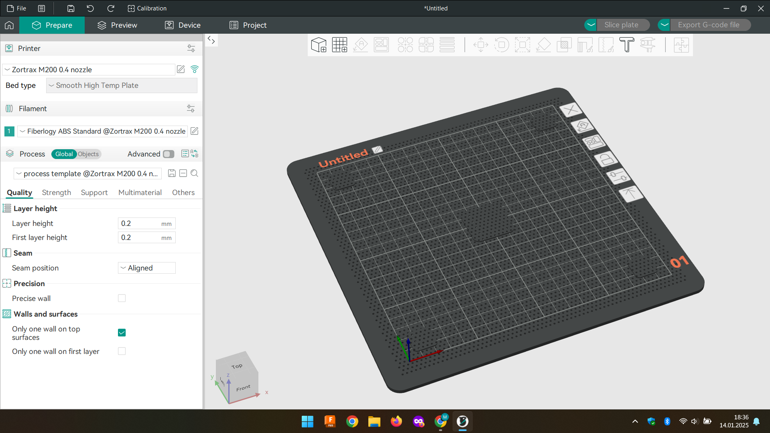
Task: Expand the printer selection dropdown
Action: (88, 69)
